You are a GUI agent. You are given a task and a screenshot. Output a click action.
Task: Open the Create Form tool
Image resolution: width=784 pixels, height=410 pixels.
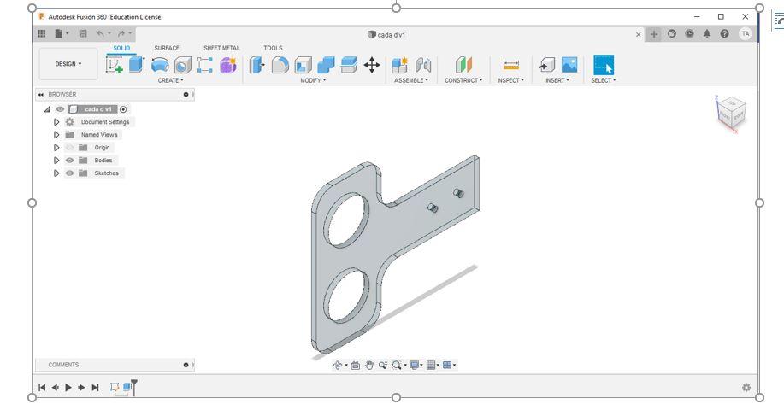[228, 65]
